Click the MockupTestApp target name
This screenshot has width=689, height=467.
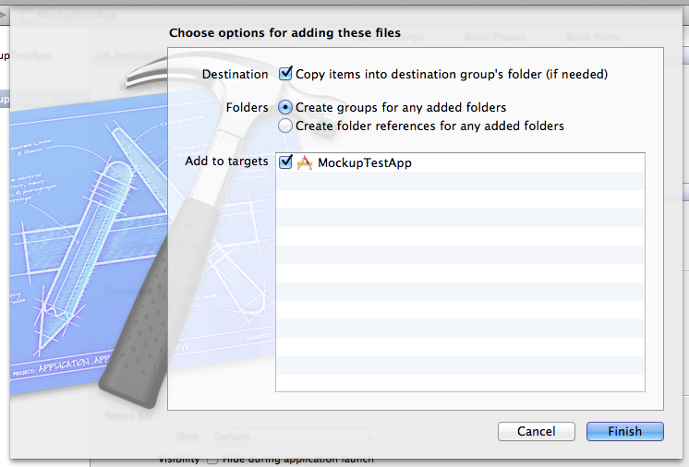pyautogui.click(x=365, y=162)
